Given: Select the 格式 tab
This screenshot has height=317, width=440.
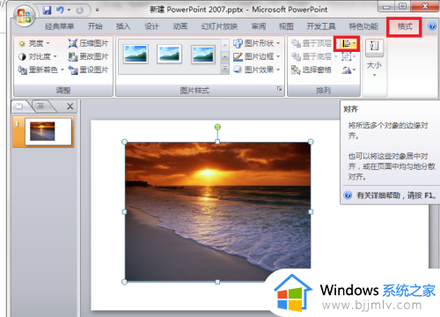Looking at the screenshot, I should tap(405, 26).
